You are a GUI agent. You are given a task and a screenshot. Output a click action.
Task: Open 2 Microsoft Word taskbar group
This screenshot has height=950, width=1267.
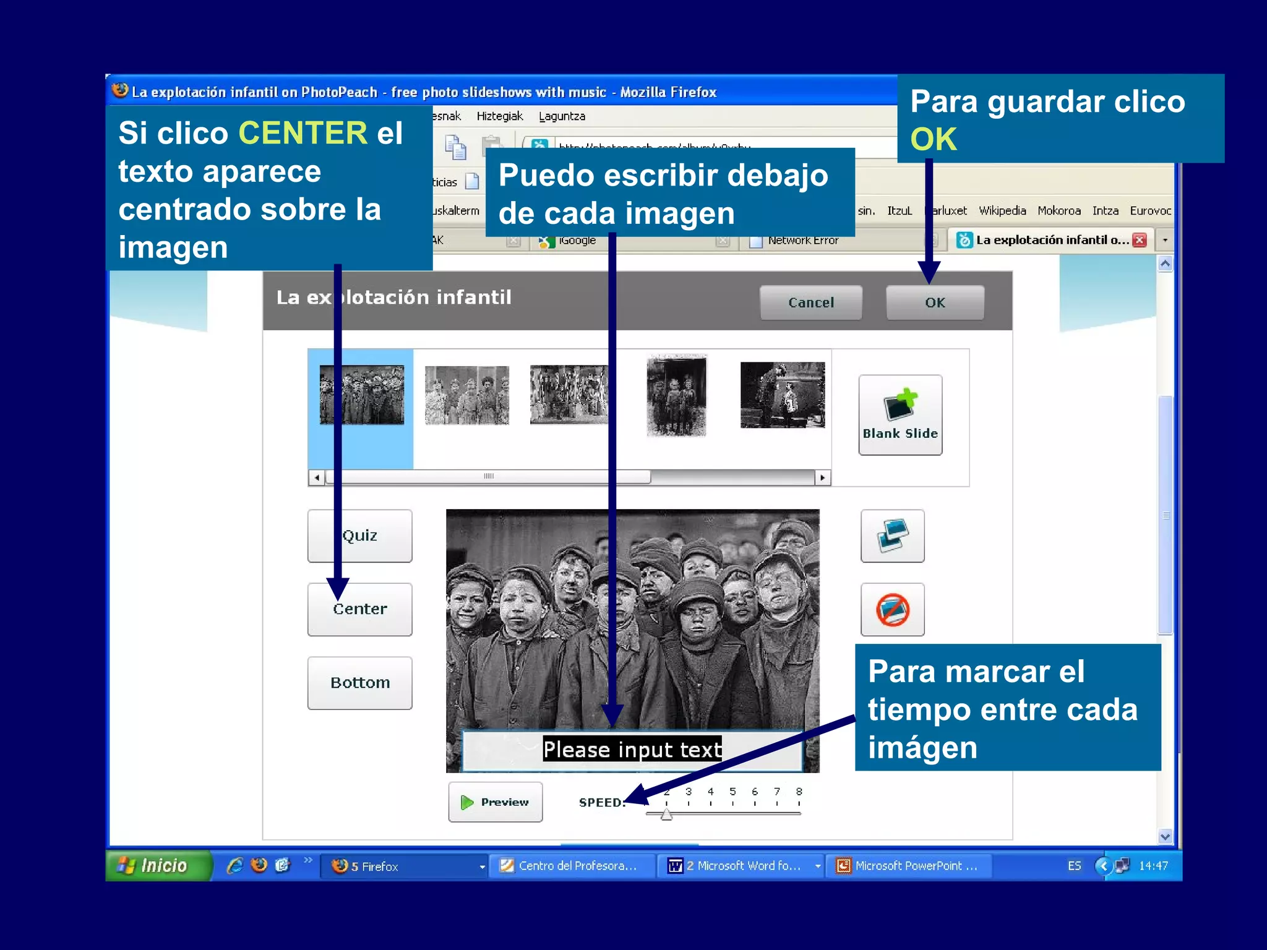[741, 866]
